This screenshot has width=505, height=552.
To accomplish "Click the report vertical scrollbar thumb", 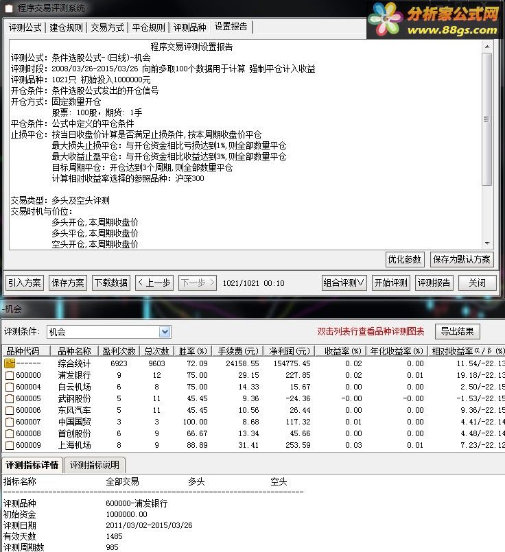I will 487,119.
